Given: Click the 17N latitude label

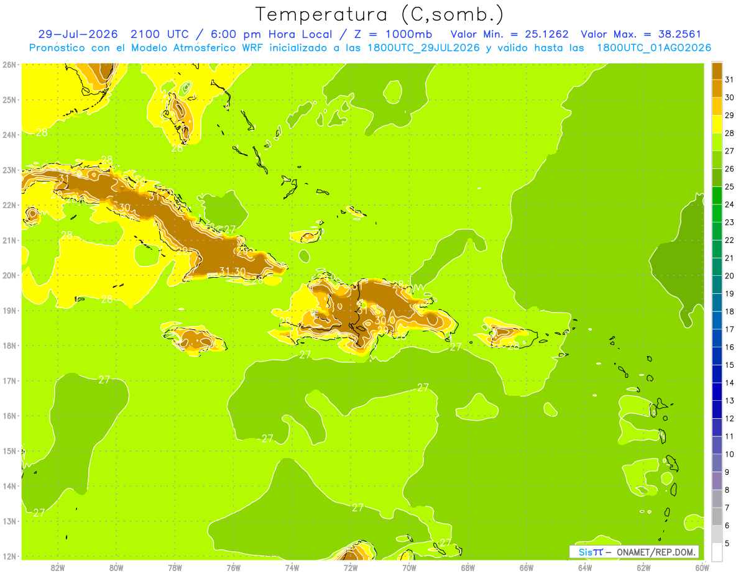Looking at the screenshot, I should (x=9, y=381).
